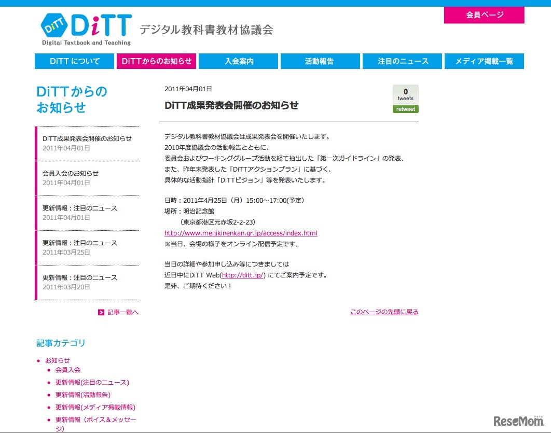
Task: Go to the 活動報告 tab
Action: [x=320, y=61]
